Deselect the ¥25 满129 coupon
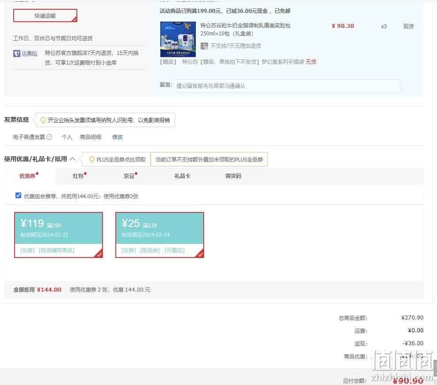This screenshot has width=437, height=385. click(x=160, y=235)
